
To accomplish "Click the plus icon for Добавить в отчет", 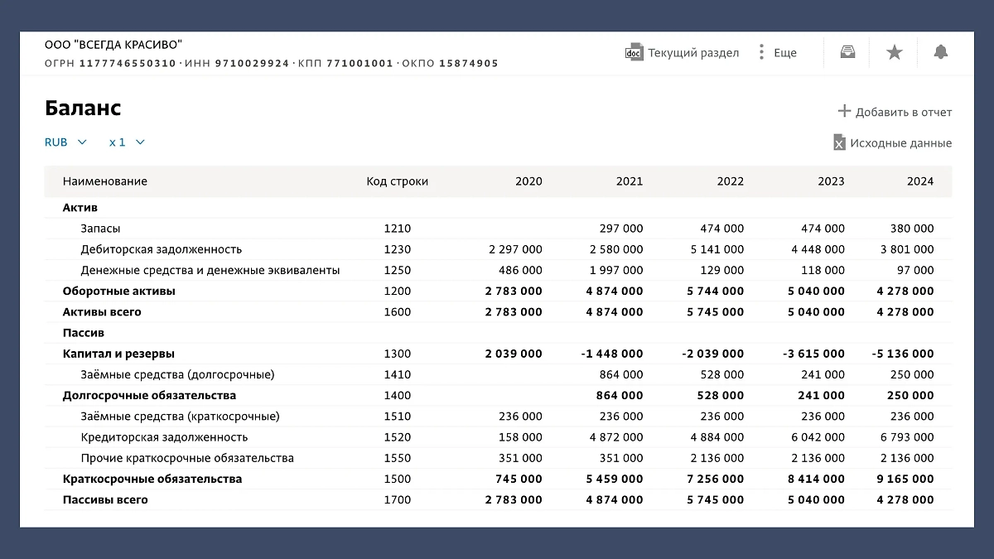I will (844, 111).
